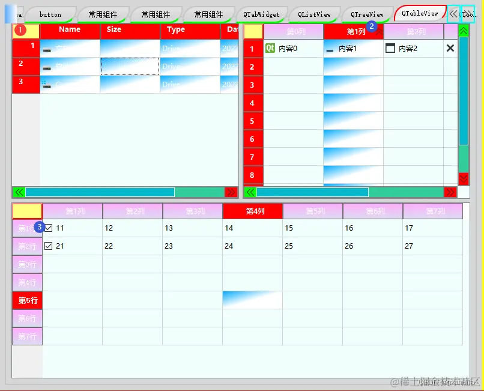Switch to the QTableView tab
The width and height of the screenshot is (484, 391).
(x=420, y=14)
